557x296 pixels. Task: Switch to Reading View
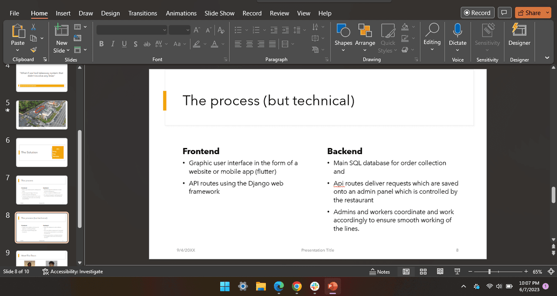click(440, 272)
